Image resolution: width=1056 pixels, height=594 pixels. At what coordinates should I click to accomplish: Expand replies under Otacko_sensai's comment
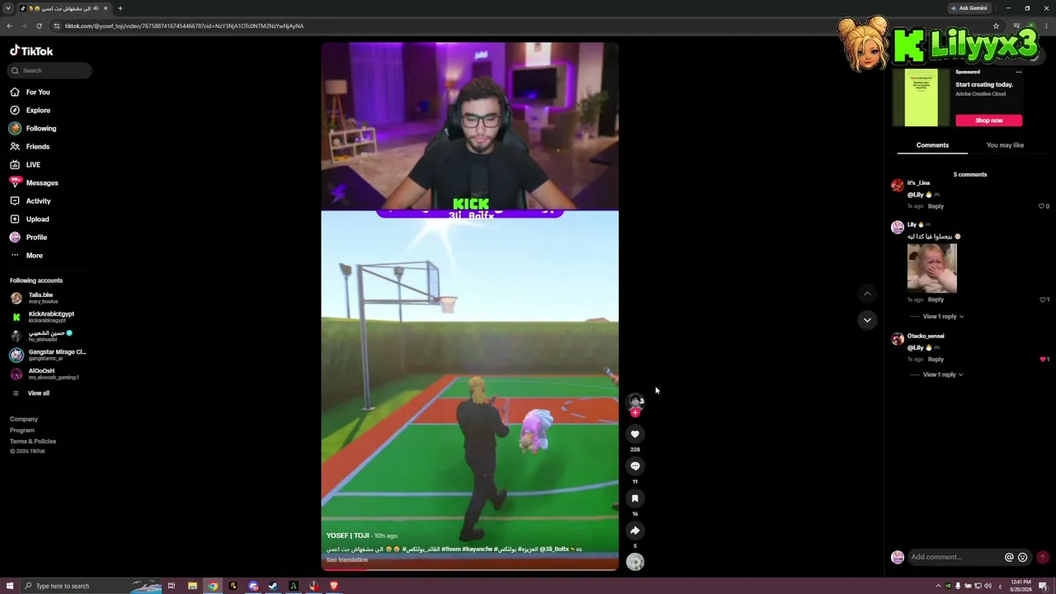click(x=943, y=375)
